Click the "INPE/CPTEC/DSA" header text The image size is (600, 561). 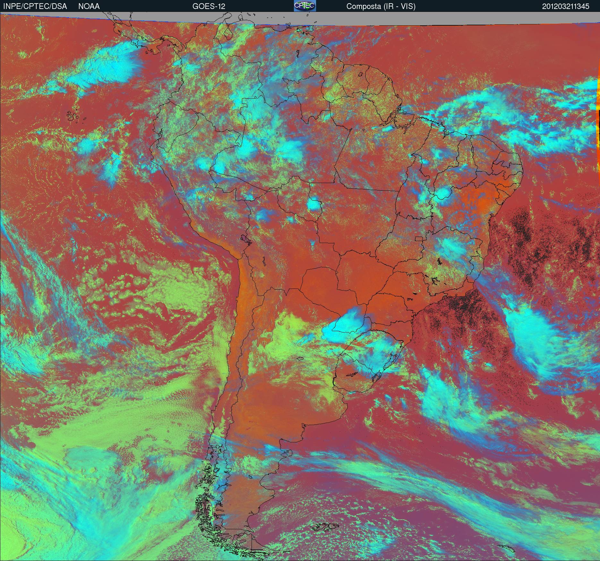[35, 6]
